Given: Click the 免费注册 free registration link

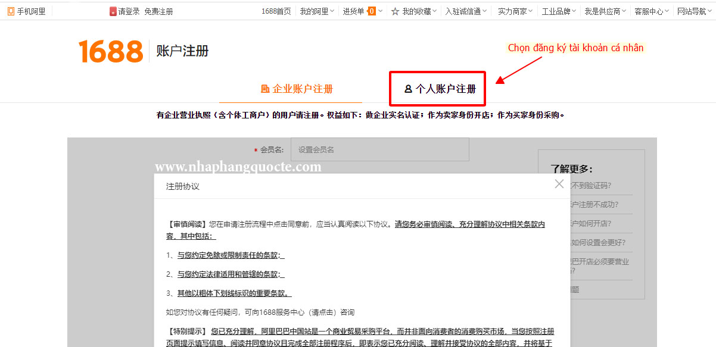Looking at the screenshot, I should pos(158,11).
